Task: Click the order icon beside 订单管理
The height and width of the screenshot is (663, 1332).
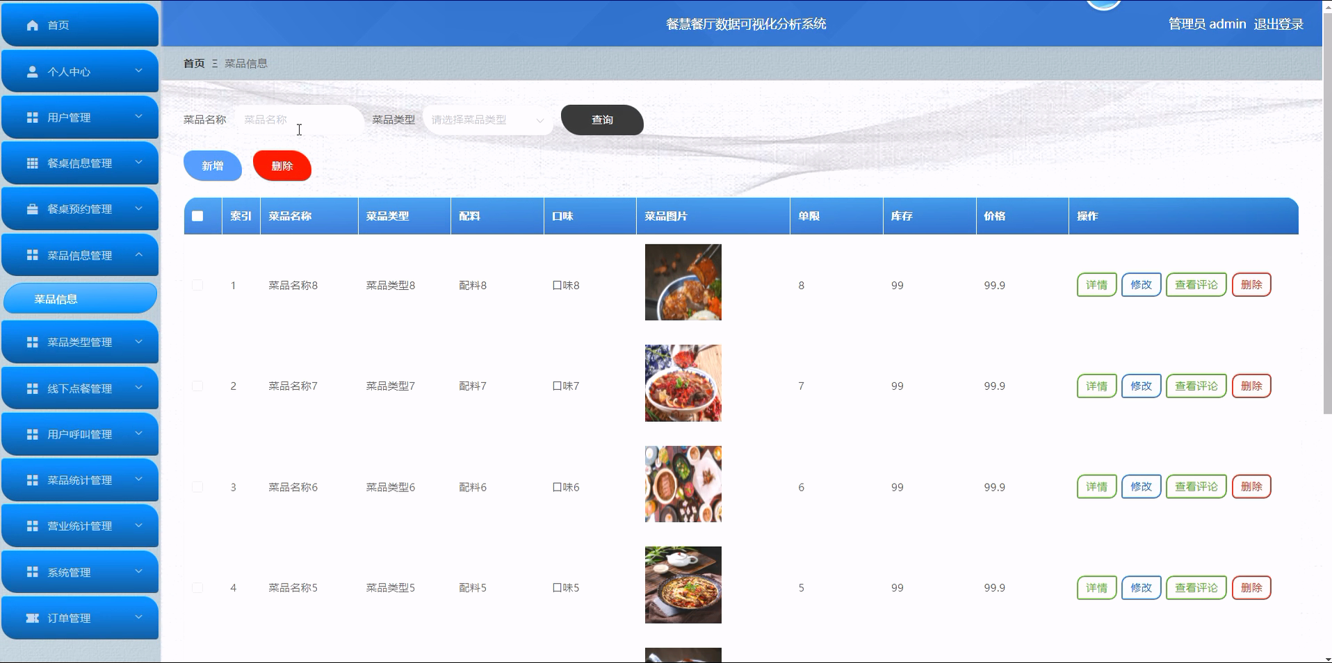Action: (31, 617)
